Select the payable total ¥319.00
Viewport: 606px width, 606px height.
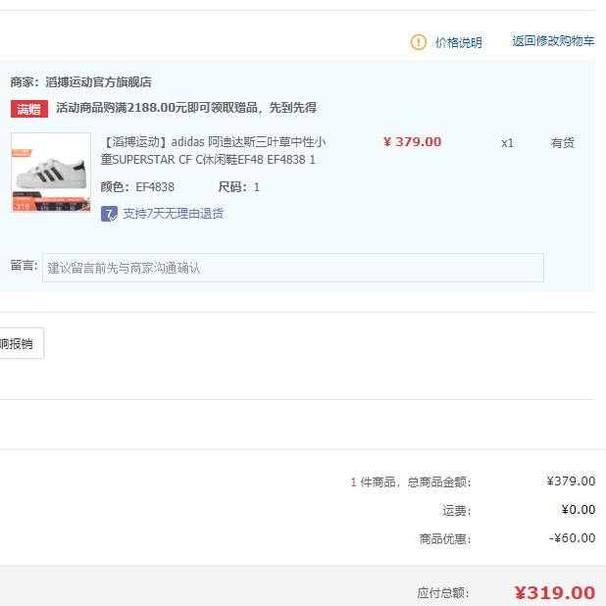click(555, 592)
